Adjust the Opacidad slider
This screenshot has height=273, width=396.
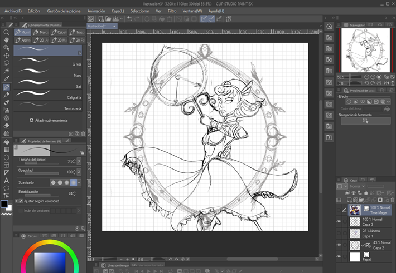pos(42,174)
